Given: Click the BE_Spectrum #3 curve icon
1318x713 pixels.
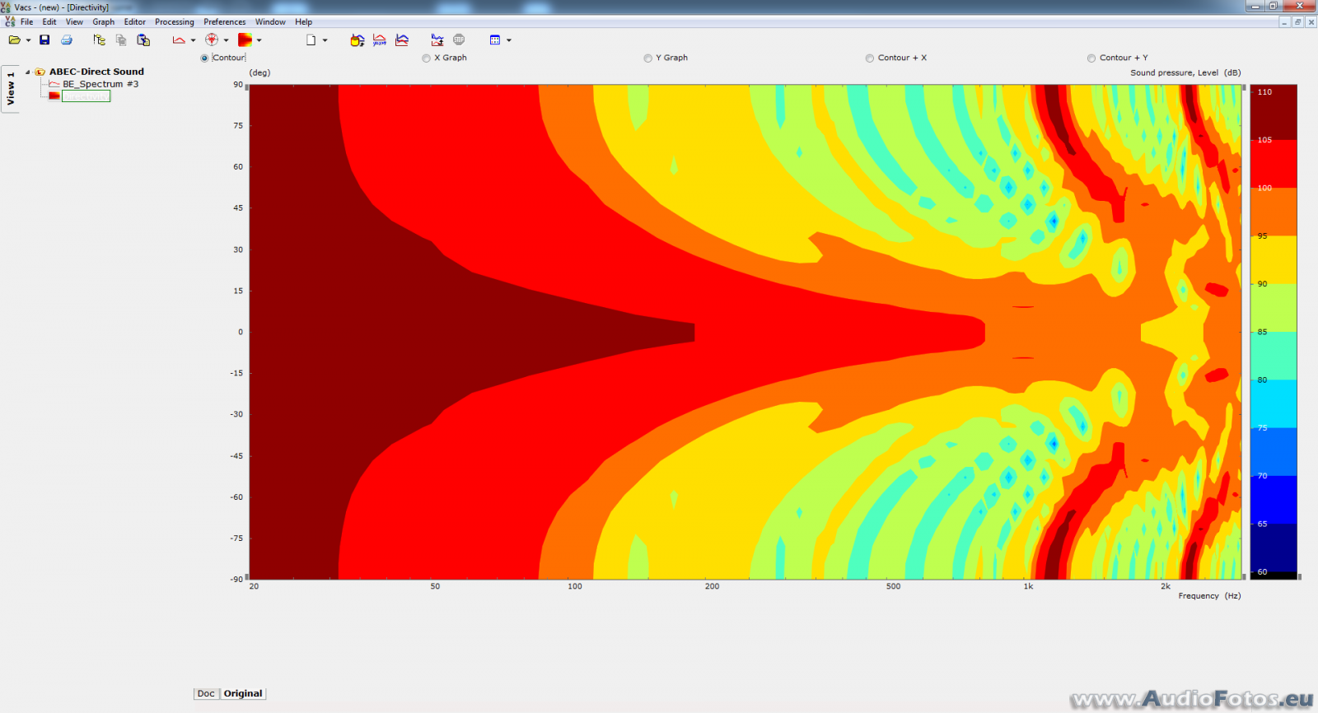Looking at the screenshot, I should pos(54,84).
